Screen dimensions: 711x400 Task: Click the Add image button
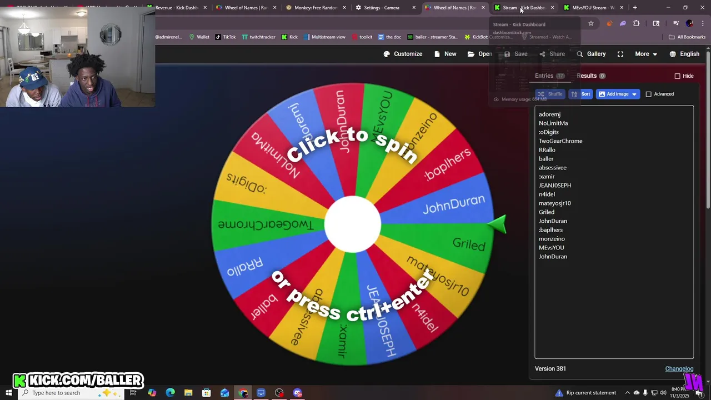coord(613,94)
